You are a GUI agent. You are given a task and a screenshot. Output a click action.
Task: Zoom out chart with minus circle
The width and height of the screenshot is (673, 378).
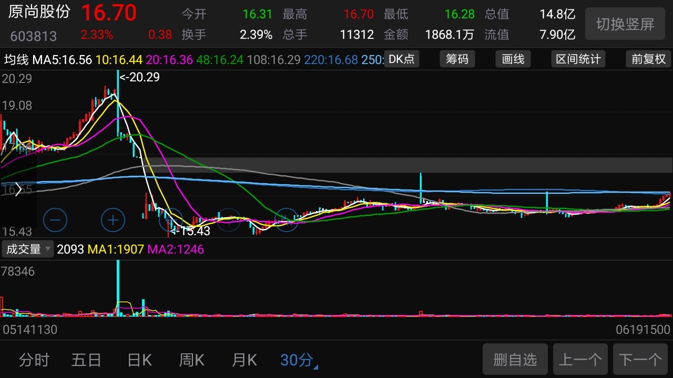tap(55, 220)
